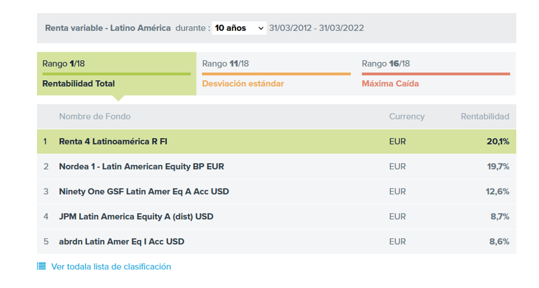Open Ninety One GSF Latin Amer fund
Screen dimensions: 539x288
click(x=144, y=192)
